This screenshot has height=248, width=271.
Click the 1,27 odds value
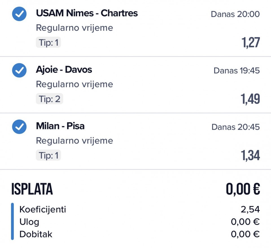250,43
